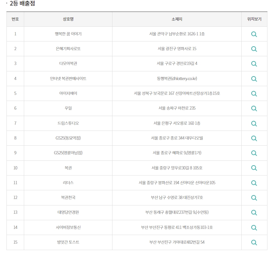Click row number 1 cell
This screenshot has width=270, height=253.
15,34
